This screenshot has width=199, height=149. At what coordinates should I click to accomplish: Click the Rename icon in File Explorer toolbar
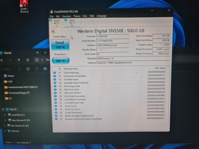[x=45, y=69]
